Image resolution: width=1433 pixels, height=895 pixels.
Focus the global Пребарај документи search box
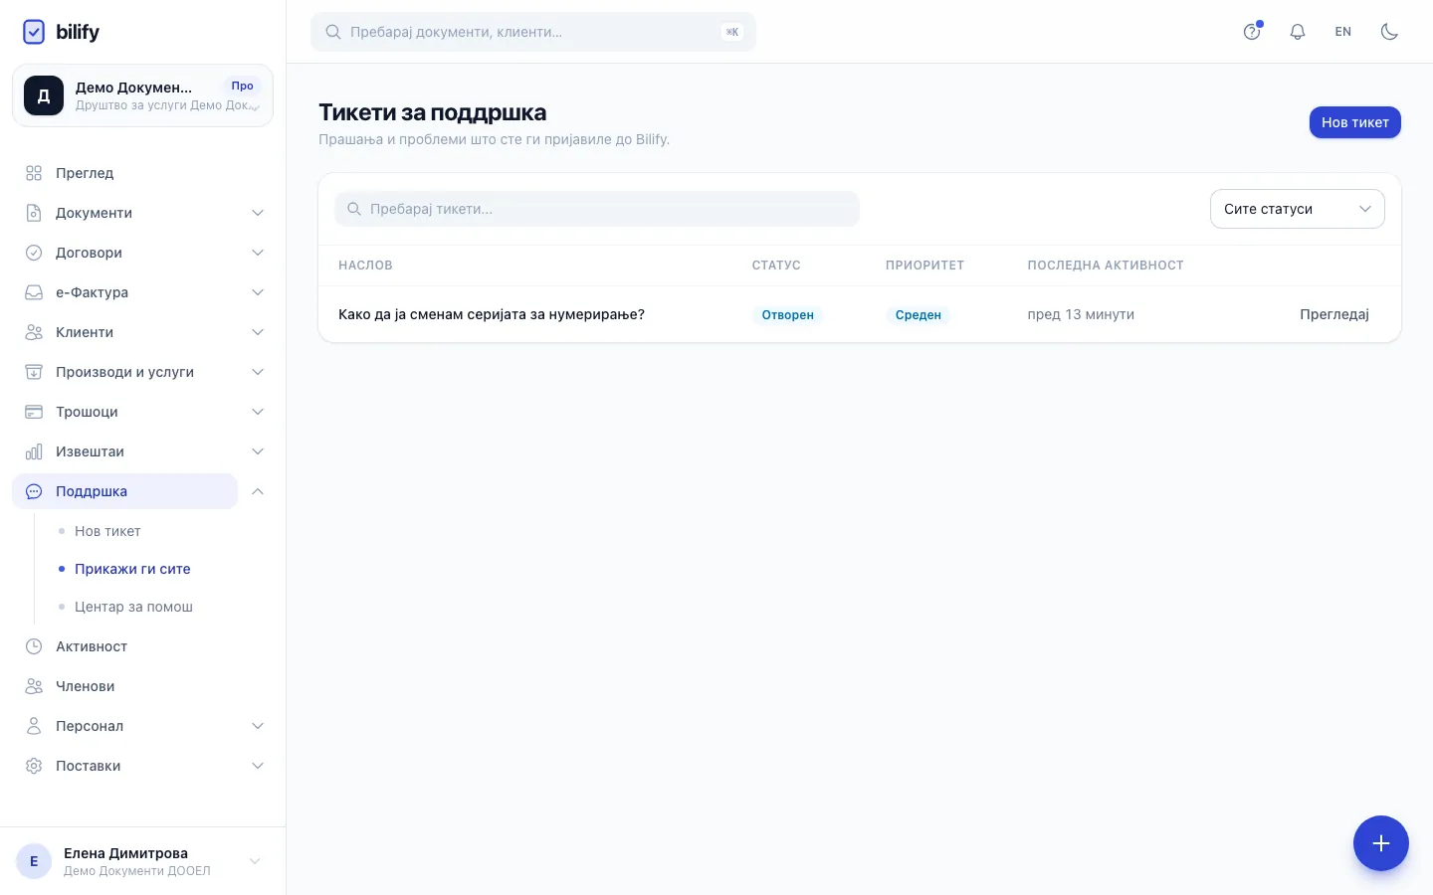click(x=533, y=32)
